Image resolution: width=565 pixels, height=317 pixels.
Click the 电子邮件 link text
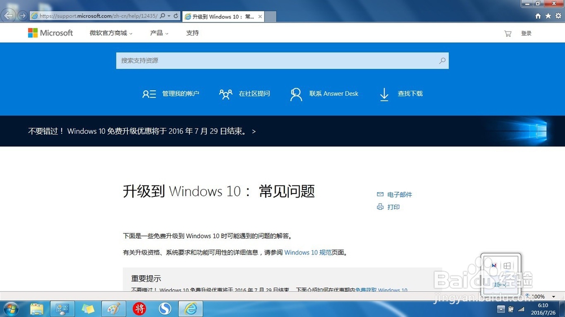coord(399,195)
